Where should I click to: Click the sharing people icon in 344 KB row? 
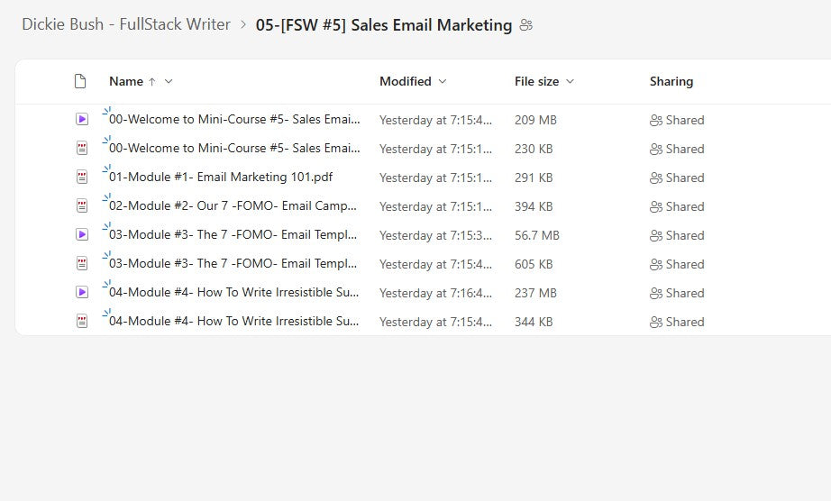coord(655,322)
